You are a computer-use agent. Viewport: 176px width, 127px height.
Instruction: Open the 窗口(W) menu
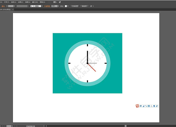tap(35, 2)
